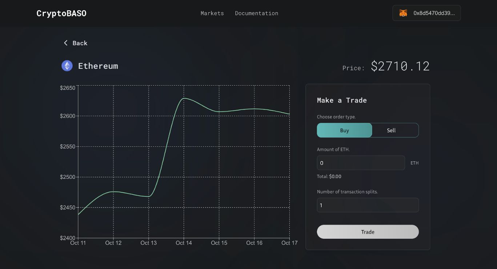
Task: Click the Oct 17 axis label
Action: pos(289,243)
